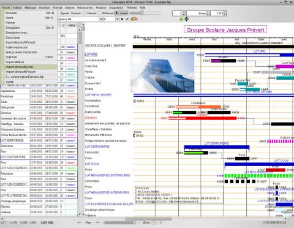This screenshot has height=228, width=294.
Task: Click the Contacts toolbar button
Action: click(76, 13)
